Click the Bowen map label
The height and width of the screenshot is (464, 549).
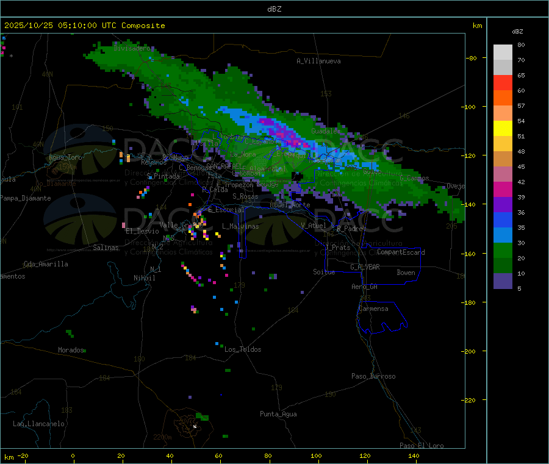[406, 273]
